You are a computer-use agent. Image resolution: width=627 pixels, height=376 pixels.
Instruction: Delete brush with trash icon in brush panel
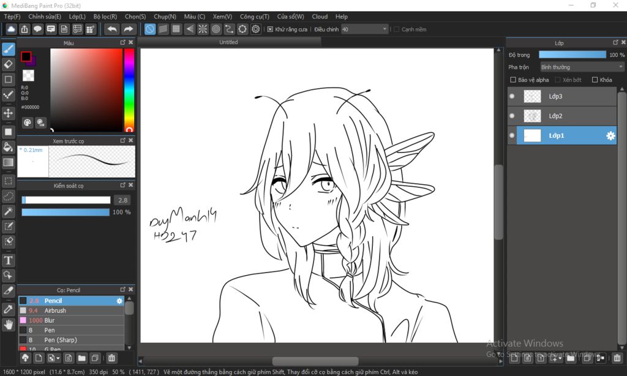[x=111, y=358]
